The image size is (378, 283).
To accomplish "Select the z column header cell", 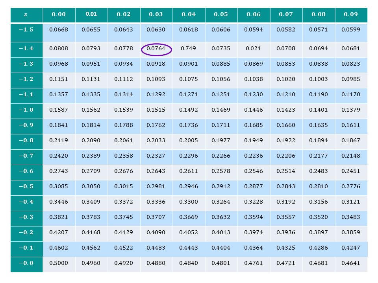I will [26, 15].
